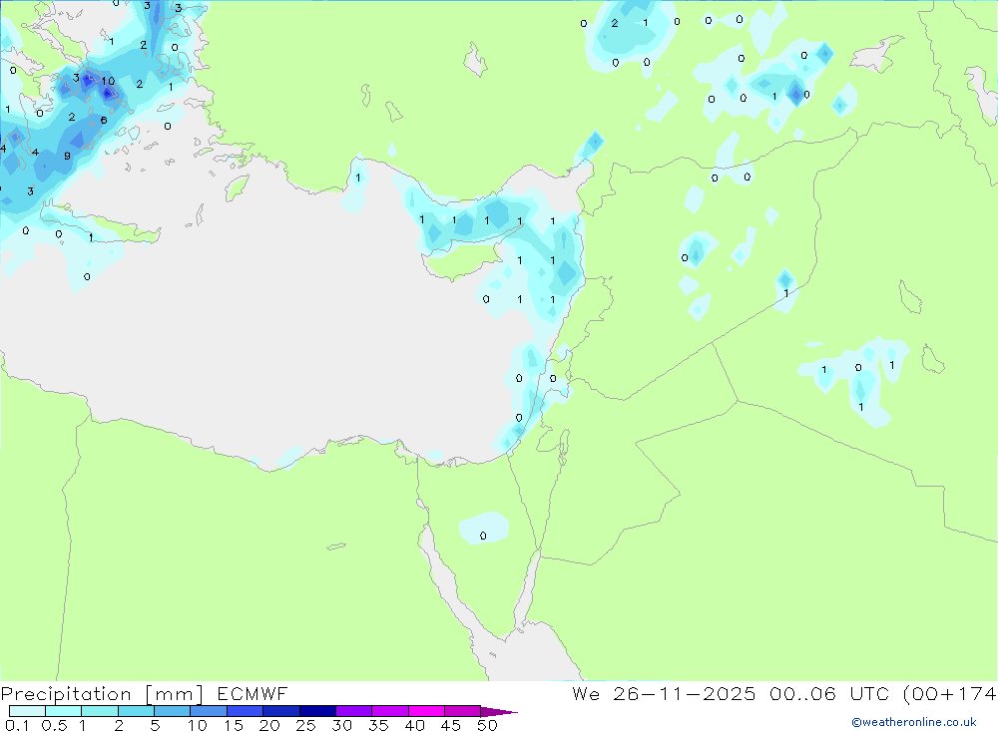Viewport: 998px width, 731px height.
Task: Click the legend scale label '30'
Action: 341,725
